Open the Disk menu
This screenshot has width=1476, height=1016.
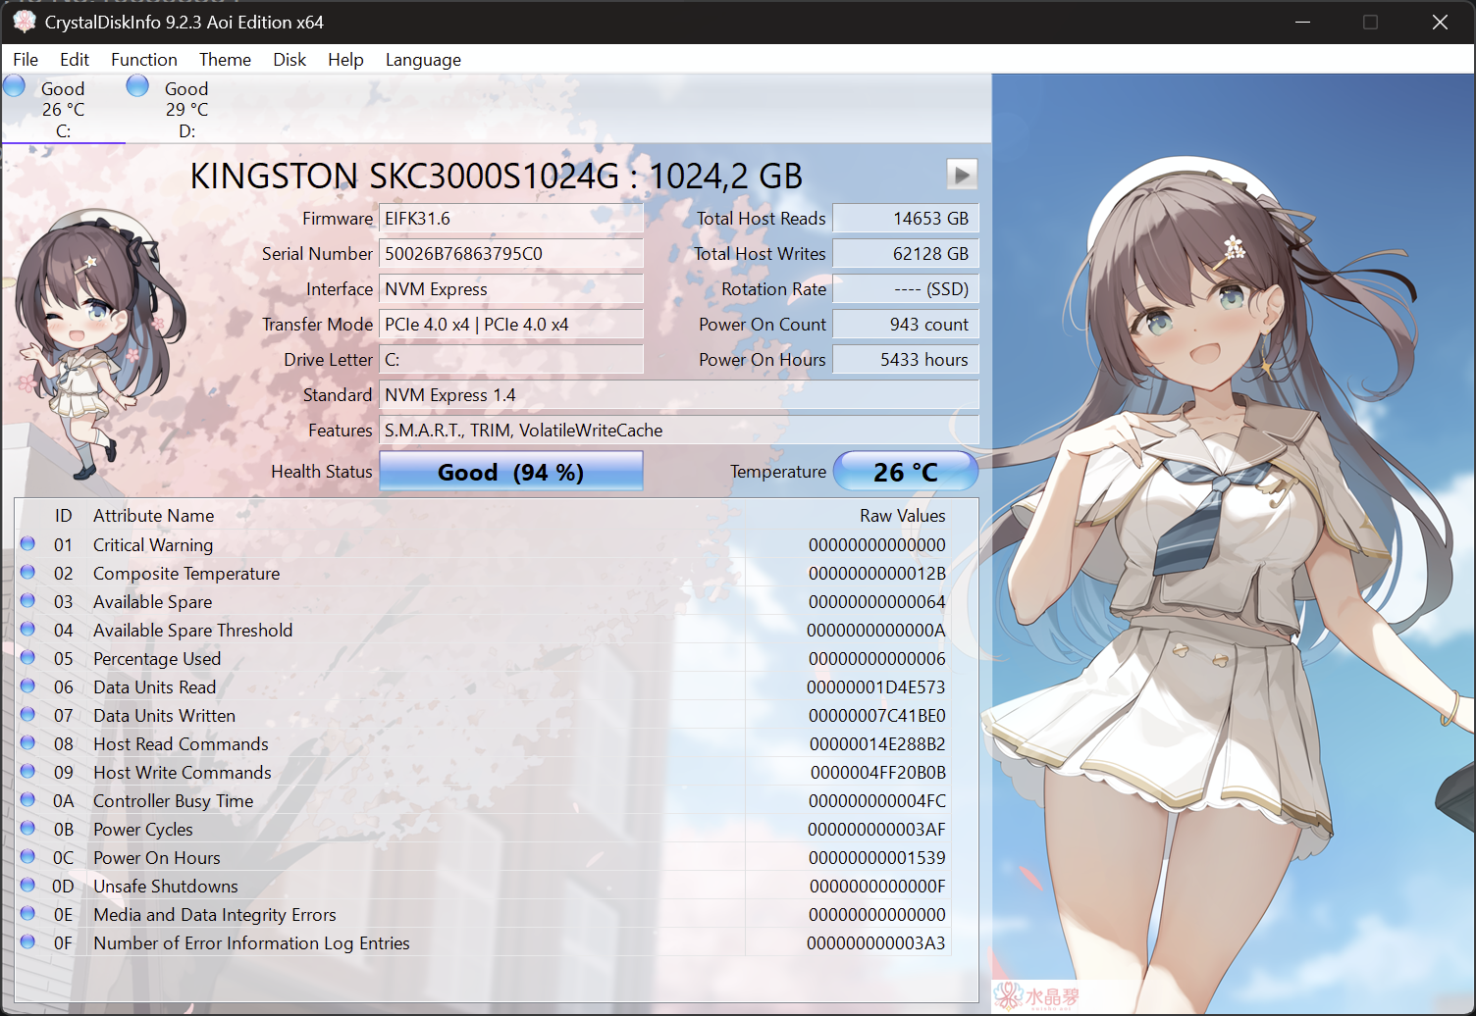pyautogui.click(x=289, y=60)
